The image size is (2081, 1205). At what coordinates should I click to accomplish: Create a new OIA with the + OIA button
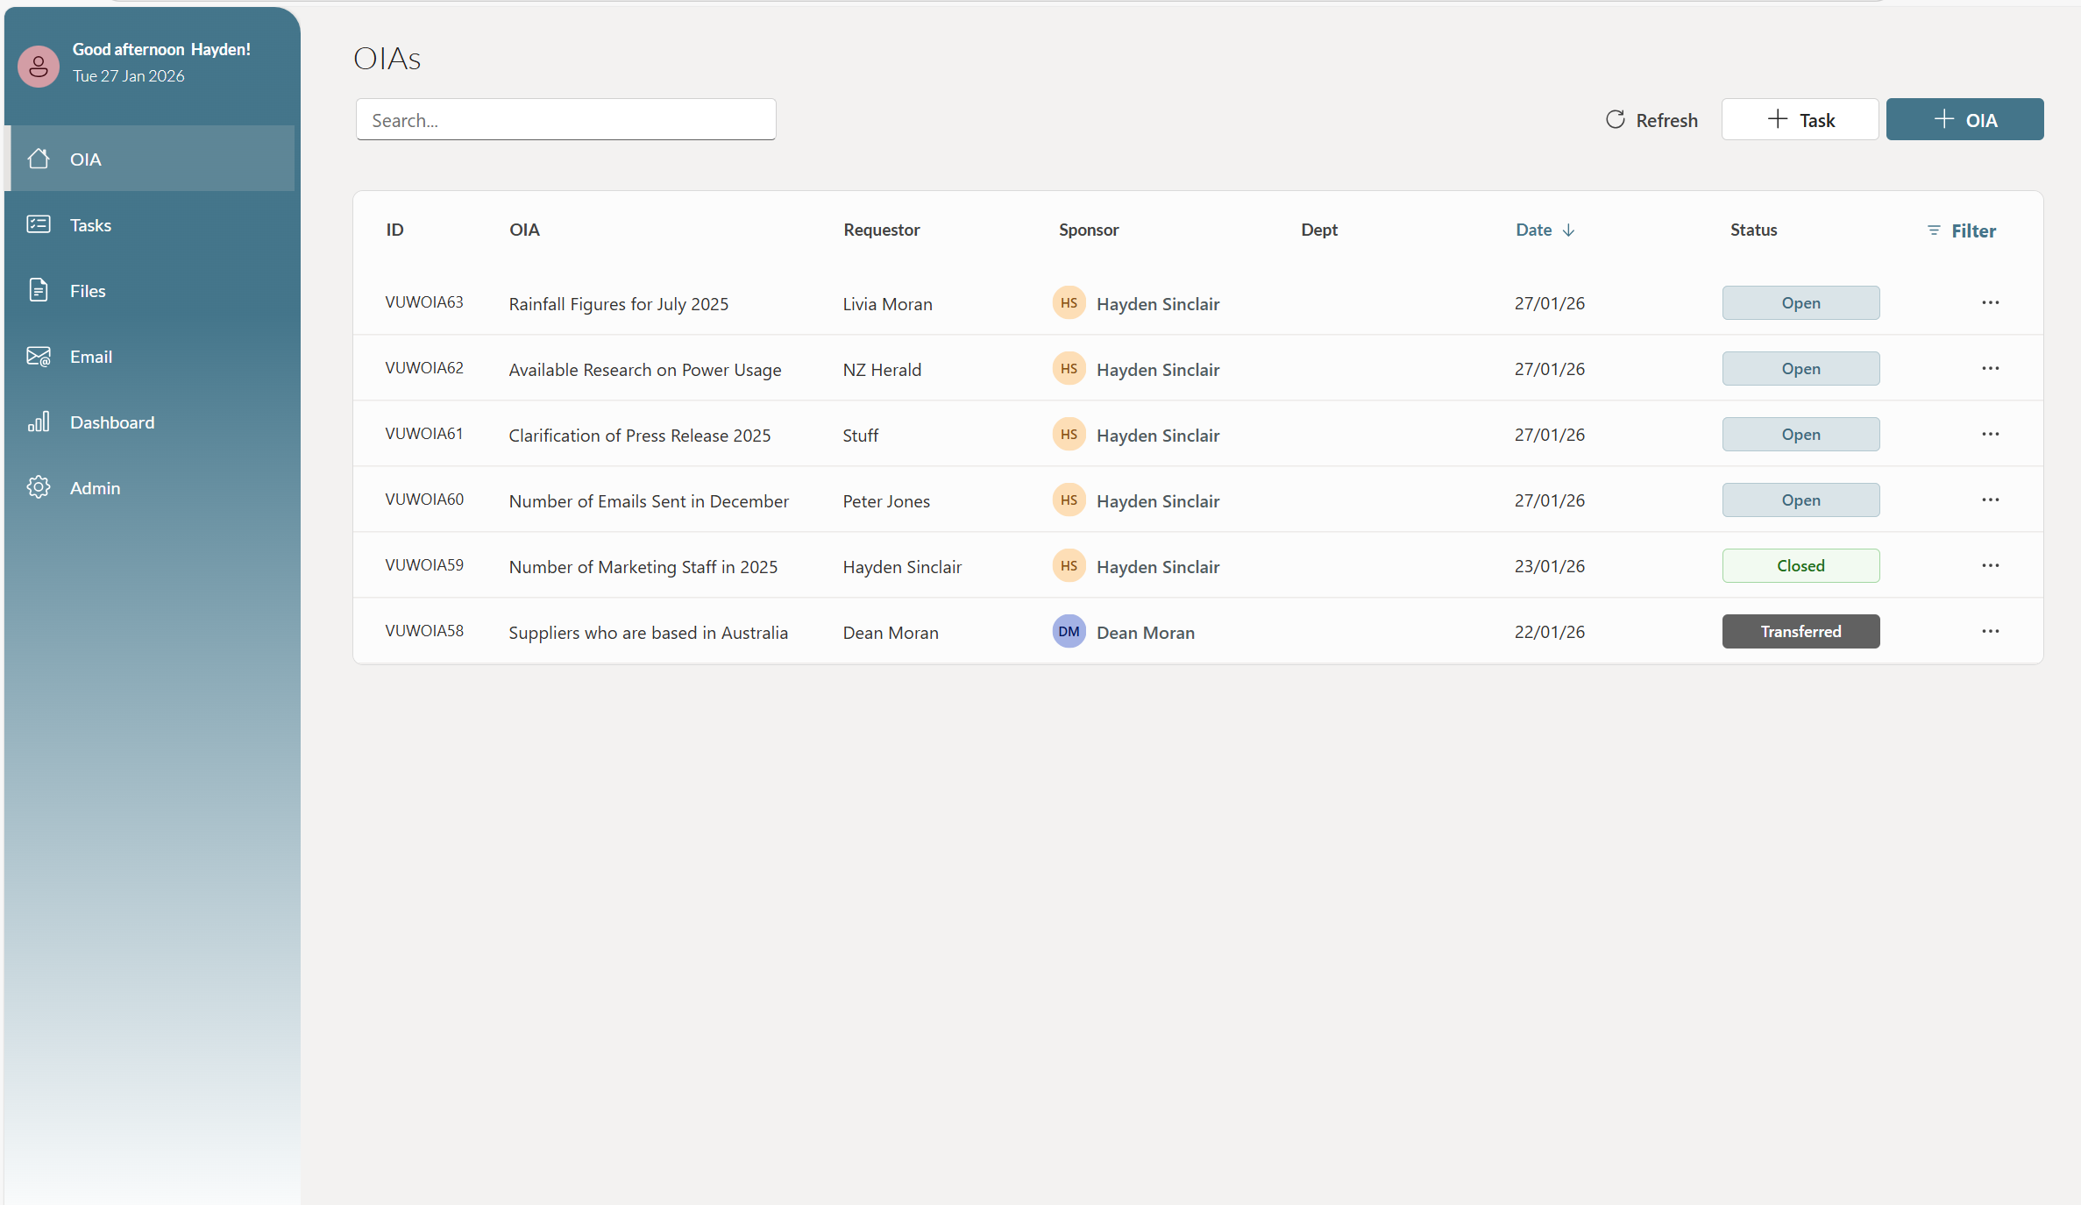[1965, 119]
